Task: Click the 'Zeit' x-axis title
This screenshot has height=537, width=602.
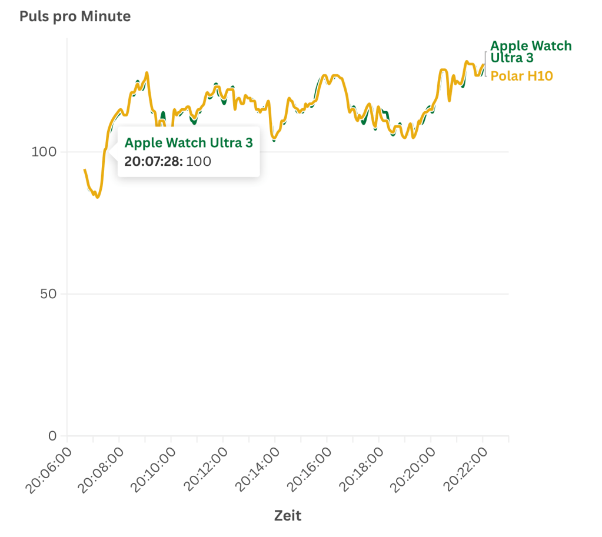Action: click(x=288, y=516)
